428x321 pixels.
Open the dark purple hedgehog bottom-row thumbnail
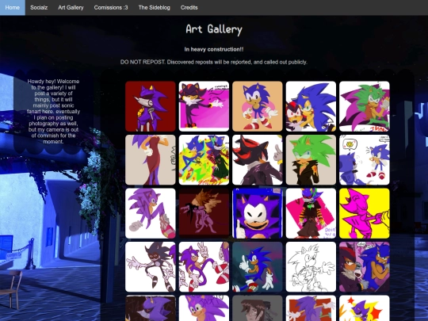click(x=151, y=308)
